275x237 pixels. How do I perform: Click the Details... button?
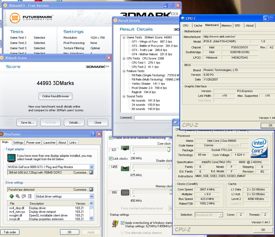pyautogui.click(x=74, y=123)
